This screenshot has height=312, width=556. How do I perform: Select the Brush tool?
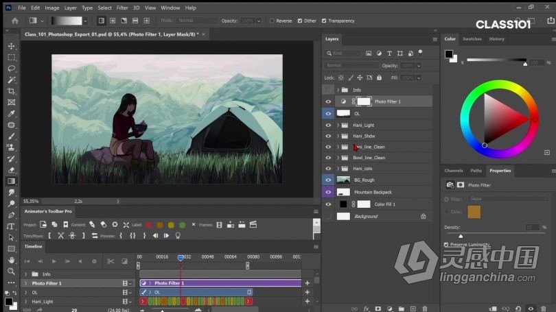coord(12,136)
